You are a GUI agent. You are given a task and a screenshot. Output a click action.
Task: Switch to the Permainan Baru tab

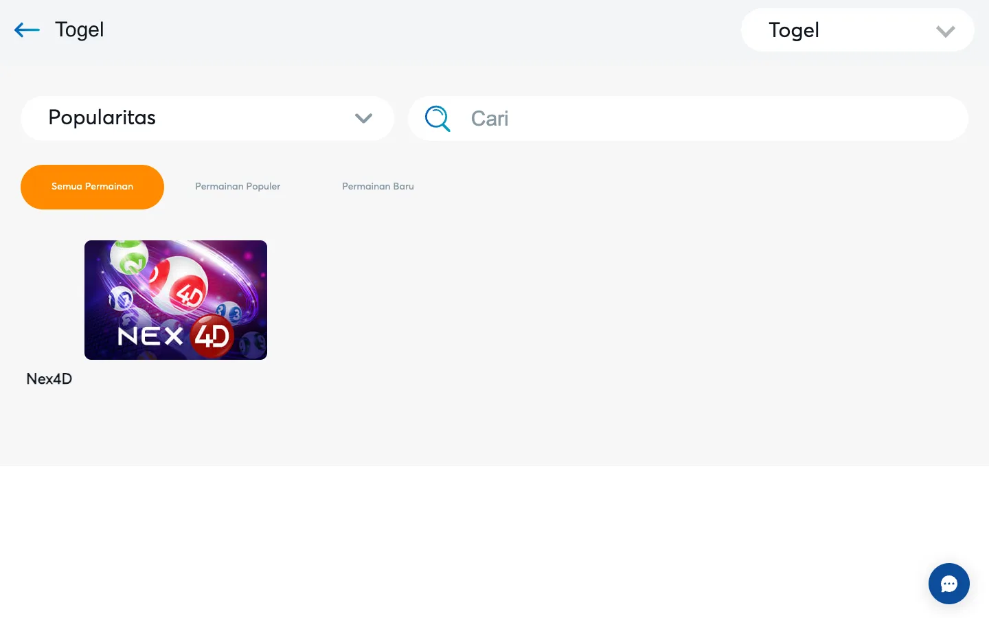coord(378,187)
